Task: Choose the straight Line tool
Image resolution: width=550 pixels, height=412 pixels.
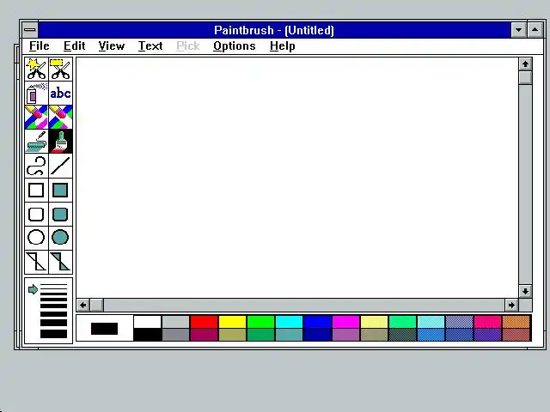Action: pyautogui.click(x=61, y=166)
